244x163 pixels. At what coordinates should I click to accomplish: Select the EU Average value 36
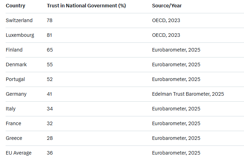(50, 153)
